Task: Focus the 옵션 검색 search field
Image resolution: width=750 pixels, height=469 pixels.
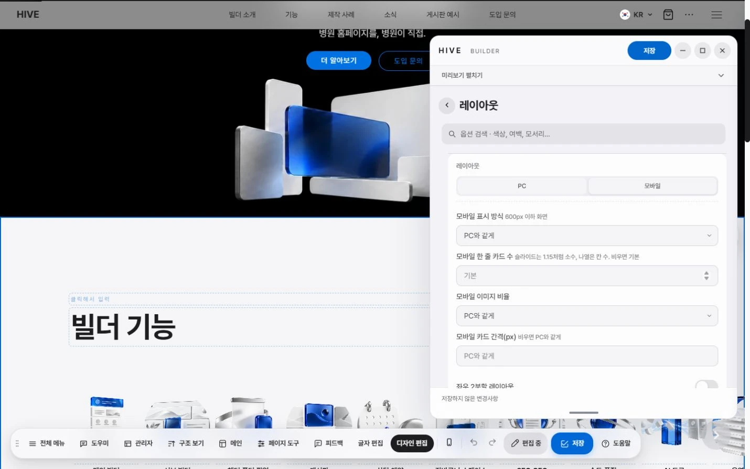Action: [x=583, y=134]
